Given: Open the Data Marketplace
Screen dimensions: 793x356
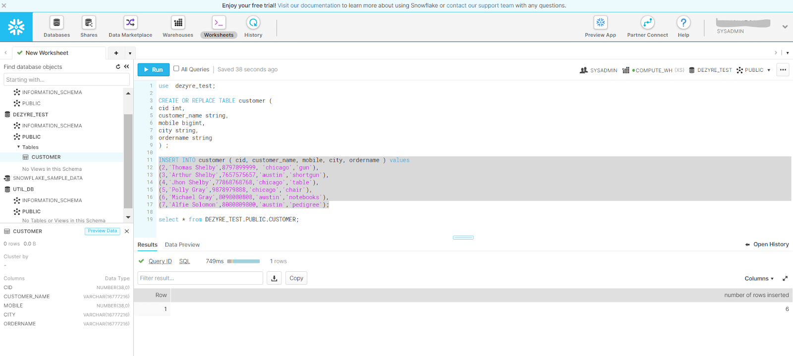Looking at the screenshot, I should click(x=130, y=27).
